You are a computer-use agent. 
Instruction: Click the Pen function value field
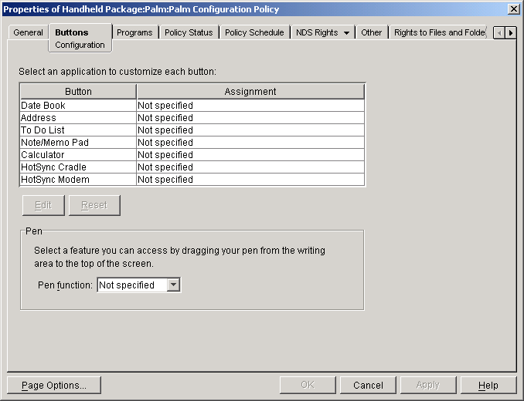132,285
